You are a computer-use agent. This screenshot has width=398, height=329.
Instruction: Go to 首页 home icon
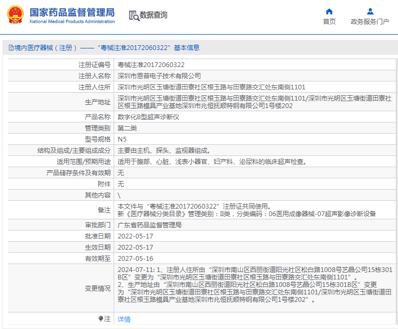(x=329, y=11)
